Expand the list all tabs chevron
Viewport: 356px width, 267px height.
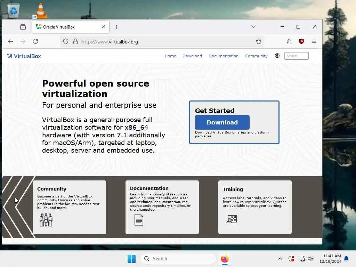pyautogui.click(x=253, y=27)
